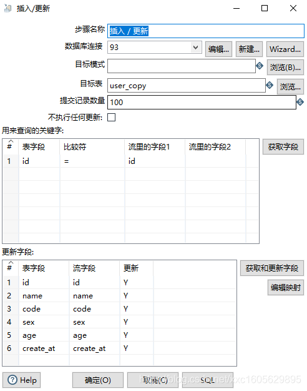Click the 提交记录数量 field showing 100
307x391 pixels.
tap(202, 102)
